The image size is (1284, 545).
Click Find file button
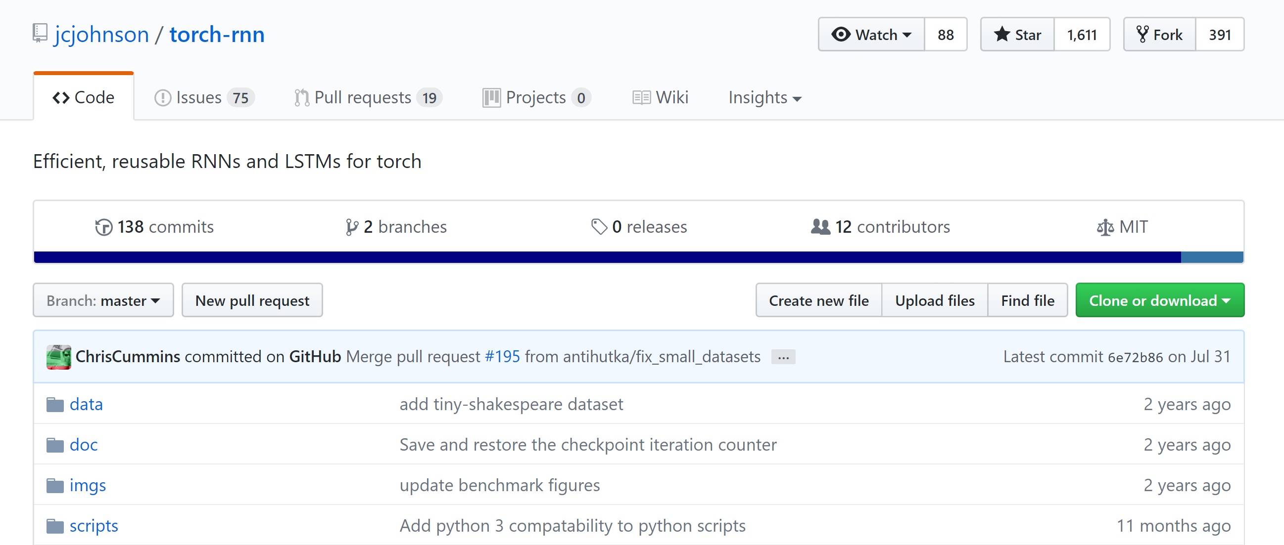[1027, 300]
